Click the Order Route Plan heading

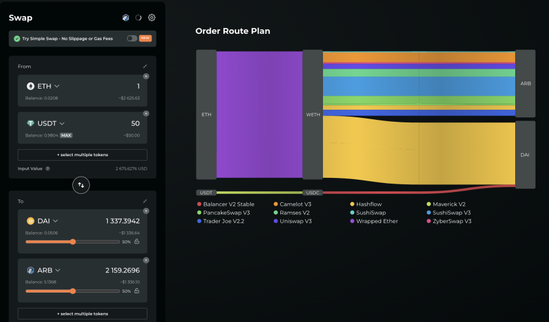click(233, 31)
